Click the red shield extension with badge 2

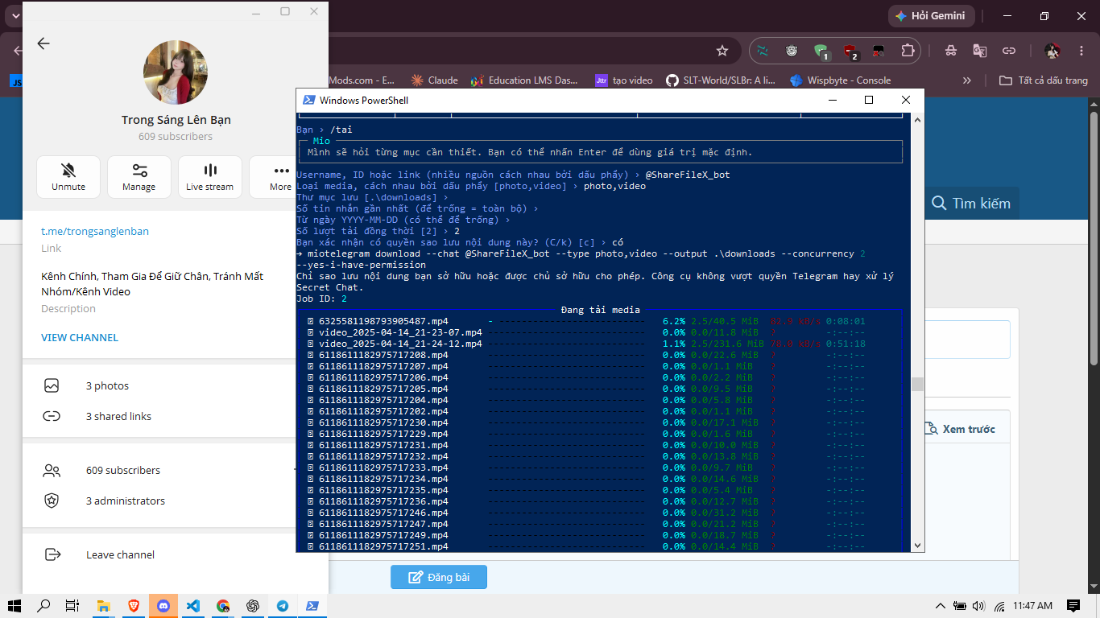850,51
